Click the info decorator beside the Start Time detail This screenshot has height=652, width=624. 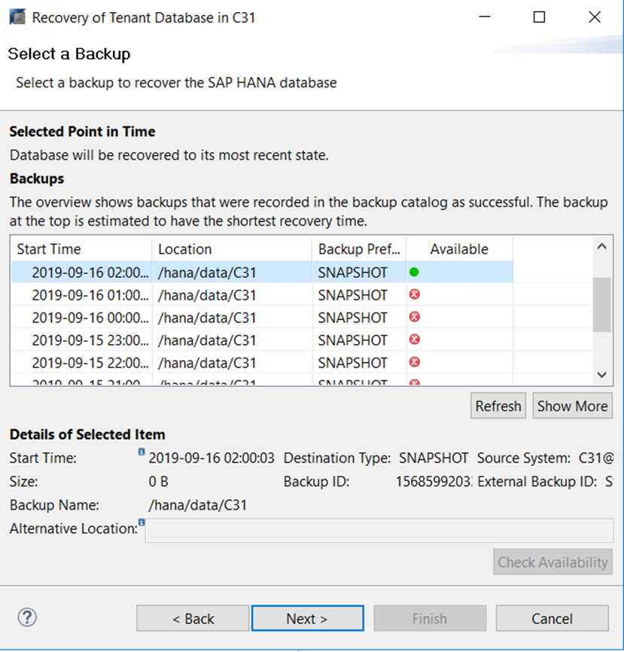pyautogui.click(x=142, y=452)
